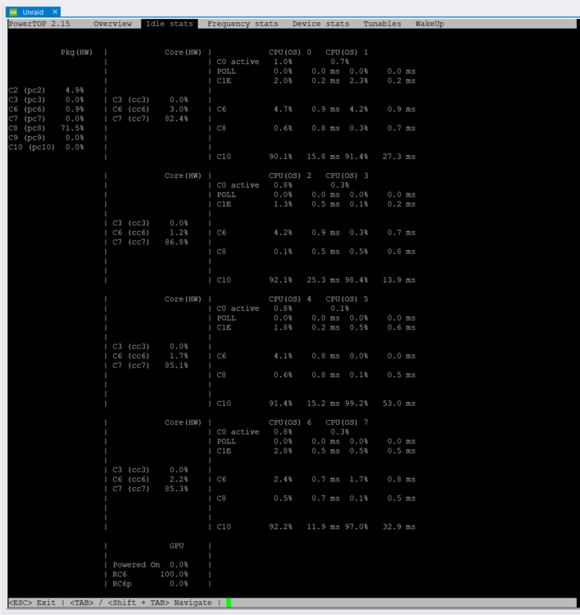Click the C10 90.1% value for CPU 0
This screenshot has width=580, height=615.
coord(281,157)
